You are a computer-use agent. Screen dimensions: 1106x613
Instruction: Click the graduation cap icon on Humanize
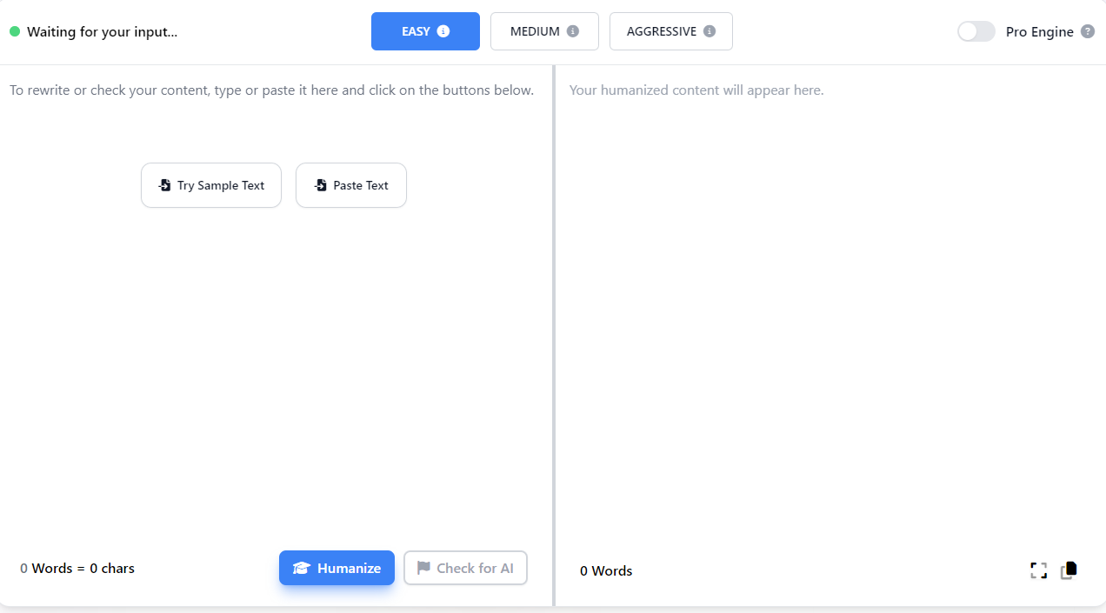tap(302, 568)
